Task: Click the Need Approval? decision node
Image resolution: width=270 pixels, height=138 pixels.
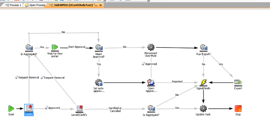Action: [99, 48]
